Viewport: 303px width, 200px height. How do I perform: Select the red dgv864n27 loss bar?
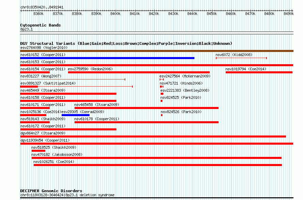click(153, 137)
